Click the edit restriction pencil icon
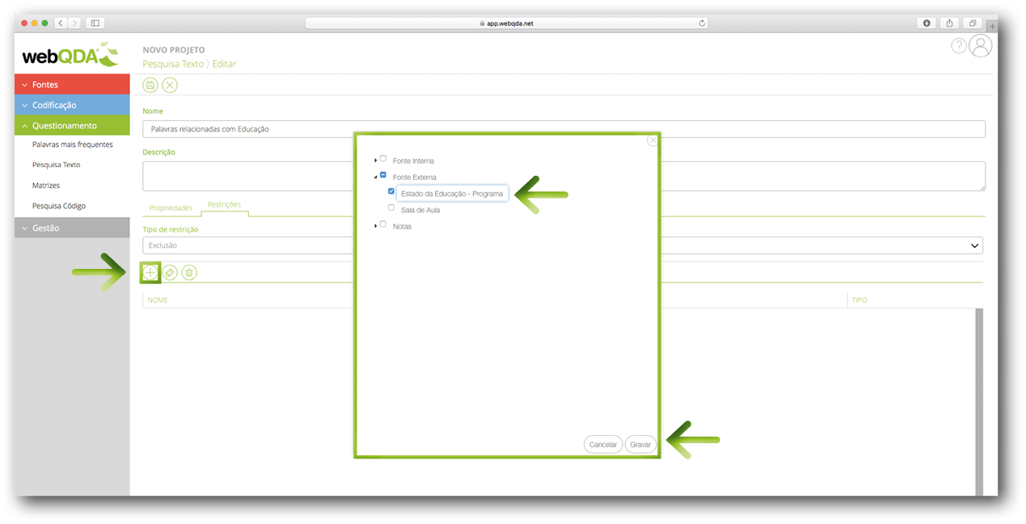1026x524 pixels. [170, 273]
